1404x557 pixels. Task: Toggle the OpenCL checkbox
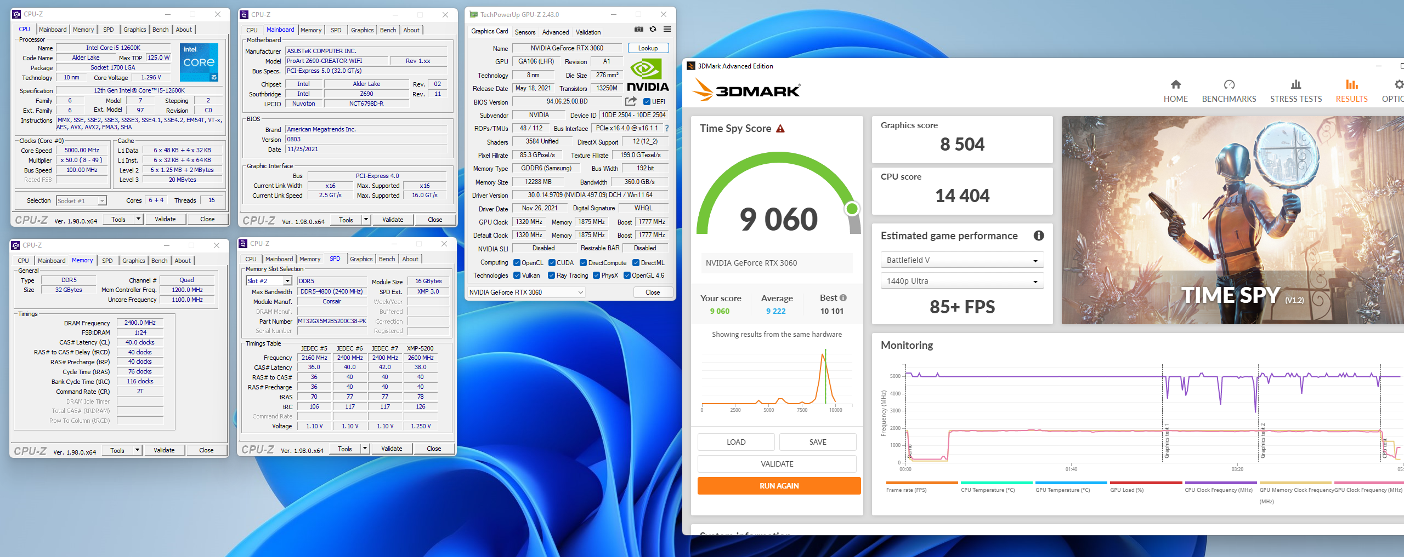tap(517, 263)
